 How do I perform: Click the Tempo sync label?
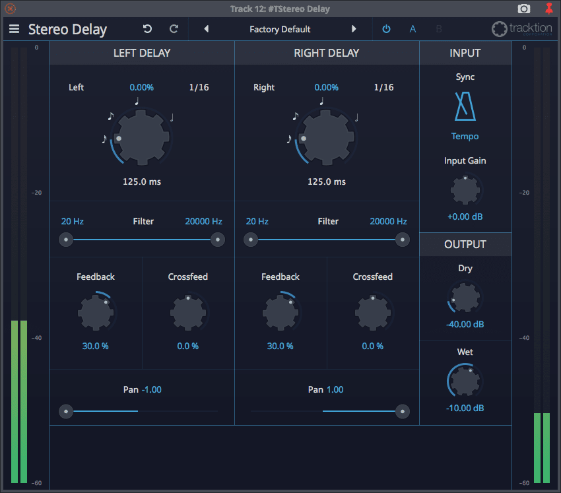(465, 137)
